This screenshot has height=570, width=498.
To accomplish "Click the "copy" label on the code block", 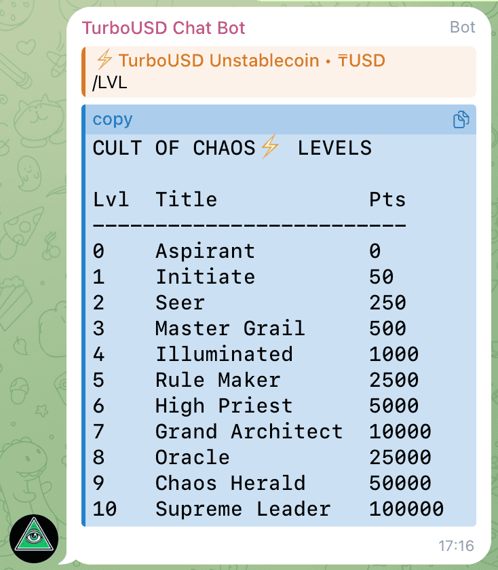I will (113, 119).
